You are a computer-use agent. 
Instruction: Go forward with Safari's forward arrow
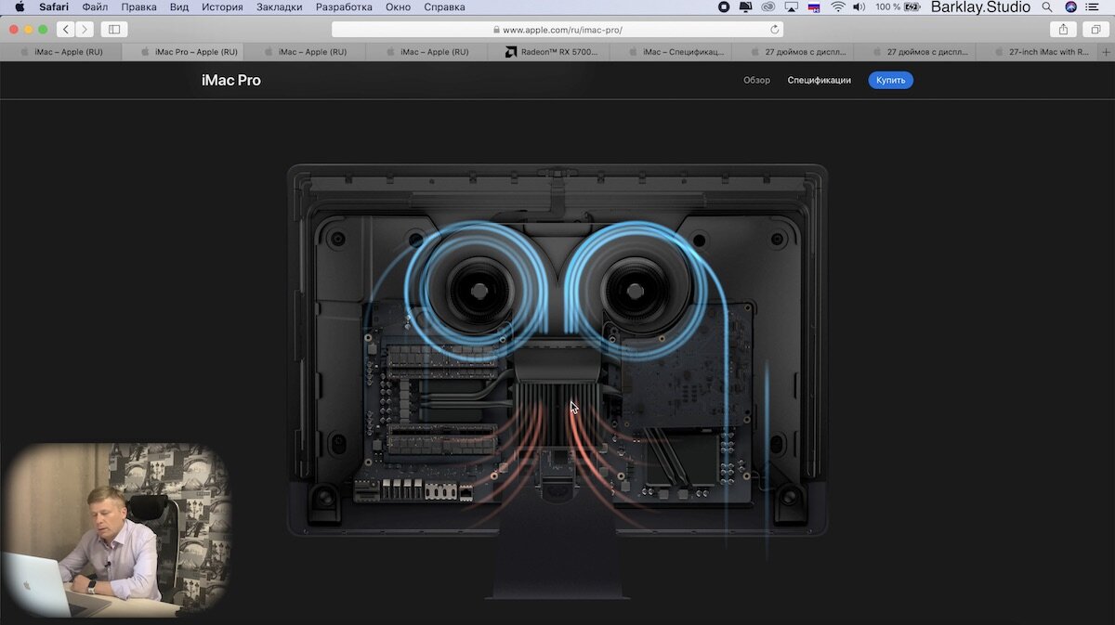click(84, 30)
